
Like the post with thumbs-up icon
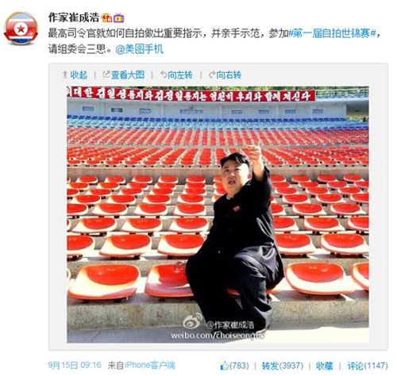225,366
